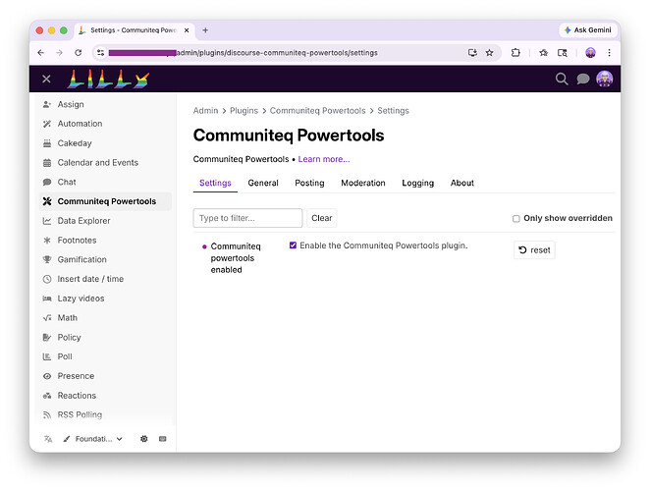
Task: Close the Settings browser tab
Action: tap(187, 30)
